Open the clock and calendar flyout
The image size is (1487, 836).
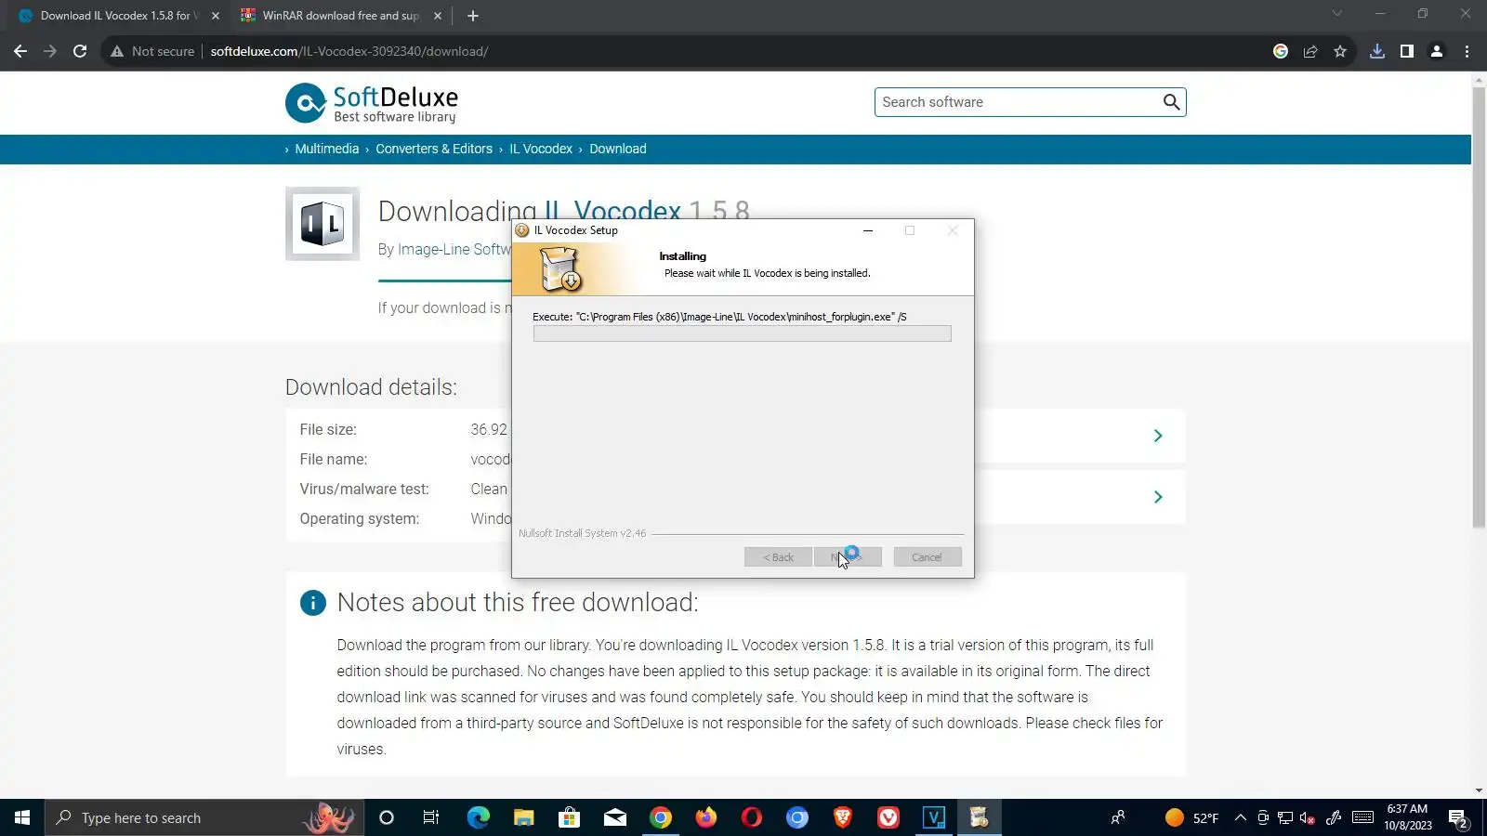tap(1408, 817)
